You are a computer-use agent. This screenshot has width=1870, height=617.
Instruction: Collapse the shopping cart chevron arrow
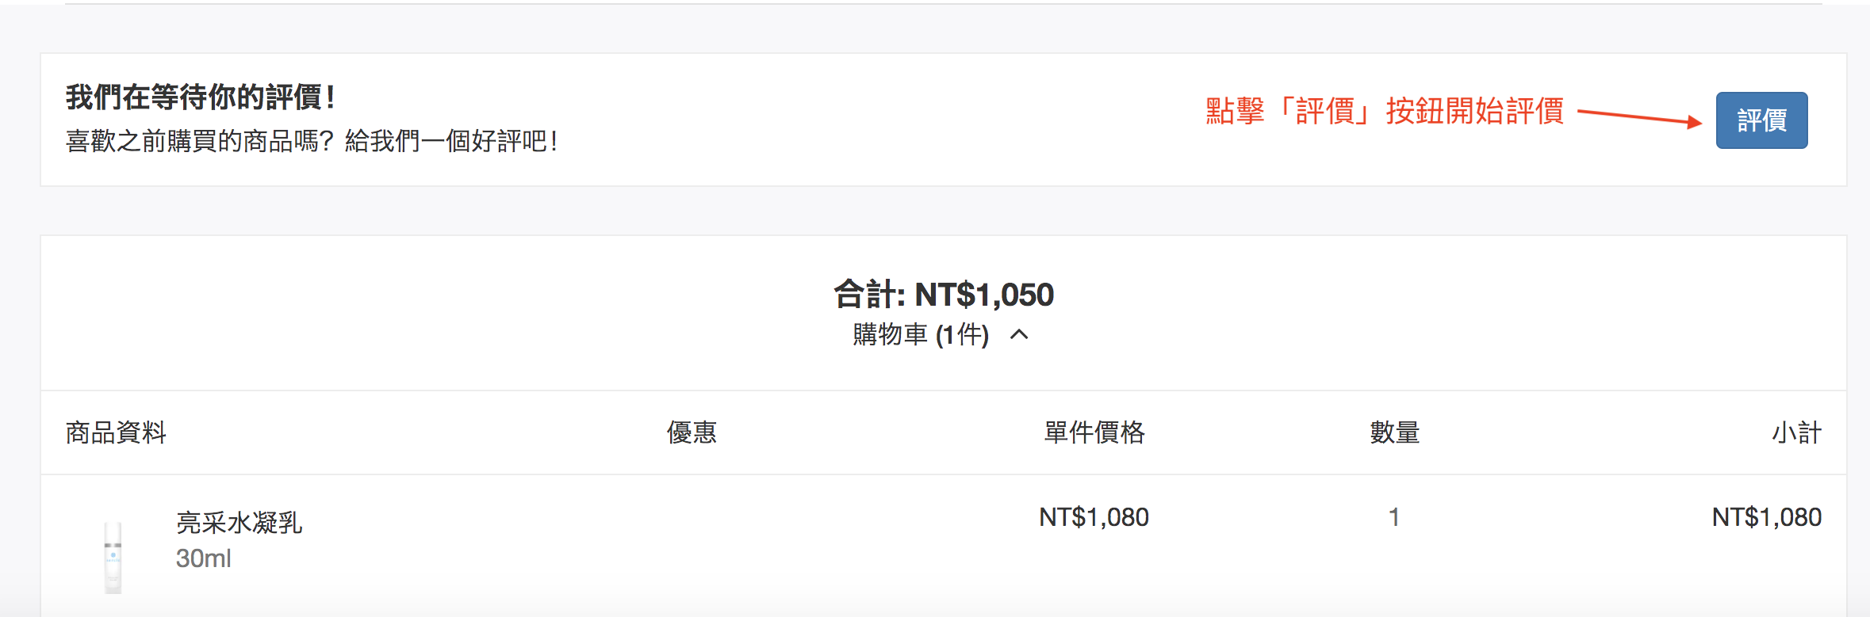1019,335
